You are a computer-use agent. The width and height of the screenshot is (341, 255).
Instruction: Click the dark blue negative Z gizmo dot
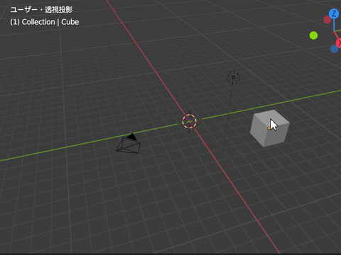[334, 49]
